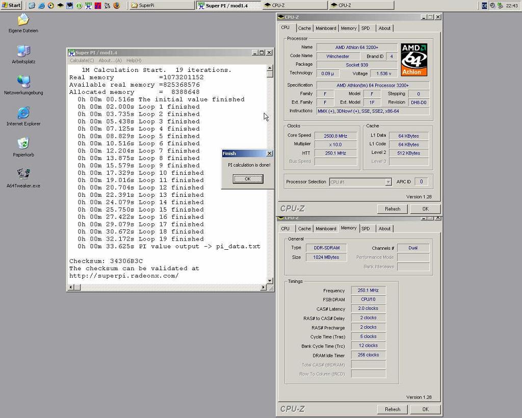Switch to Cache tab in lower CPU-Z
This screenshot has width=522, height=418.
click(304, 229)
